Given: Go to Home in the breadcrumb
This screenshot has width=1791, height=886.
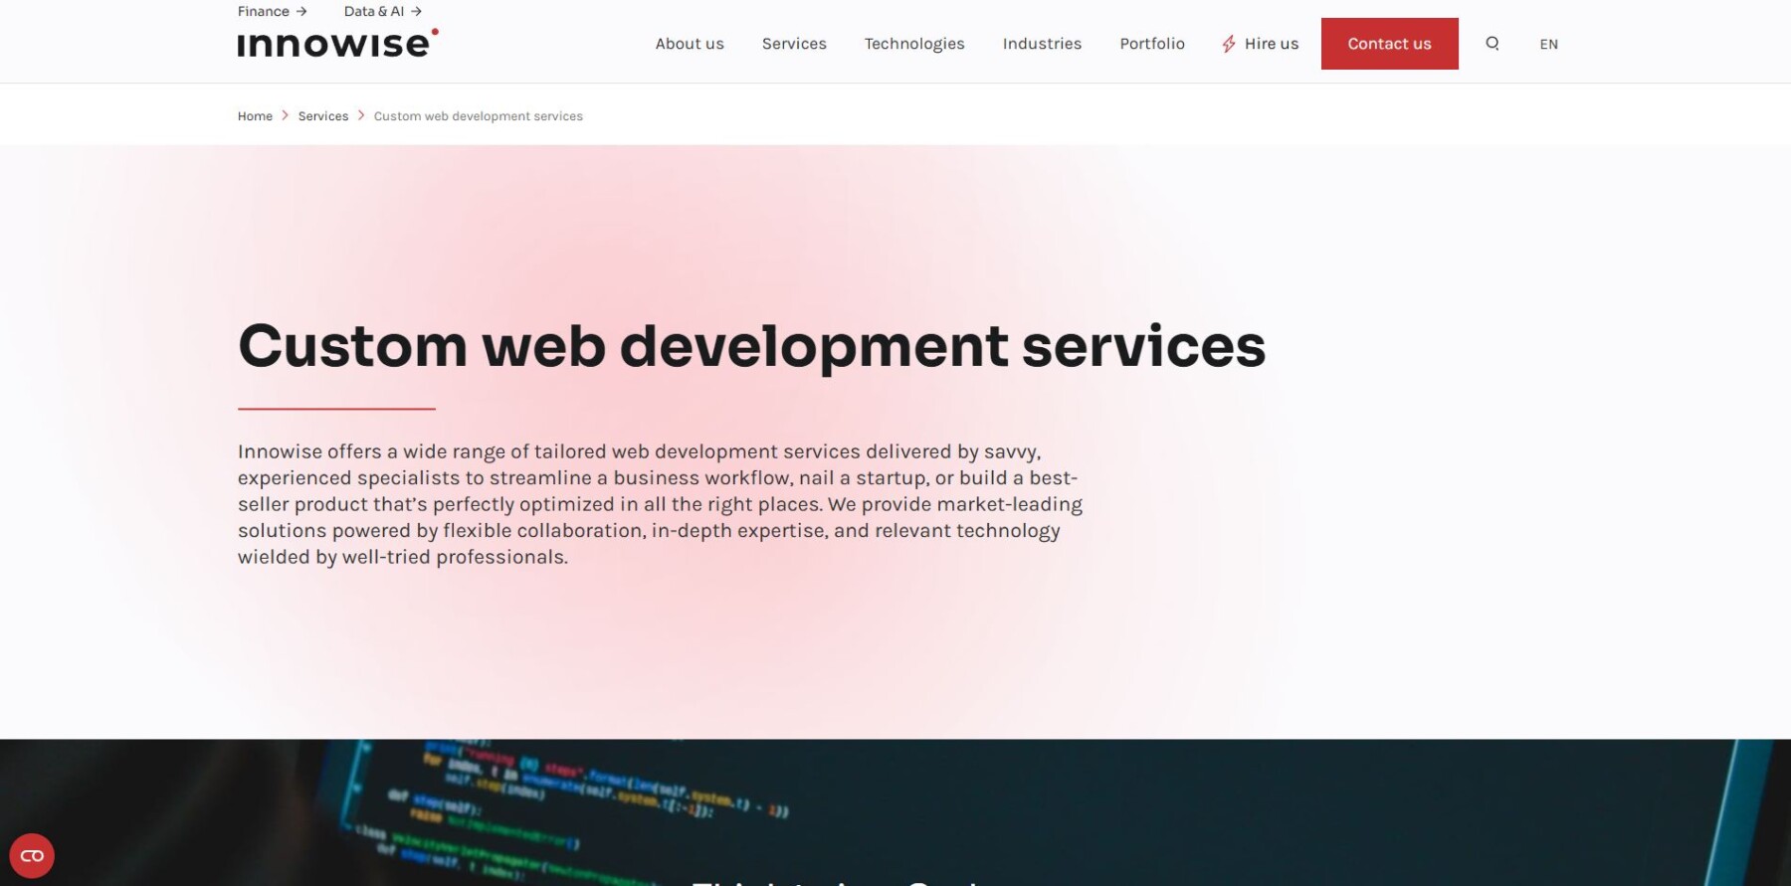Looking at the screenshot, I should tap(255, 116).
